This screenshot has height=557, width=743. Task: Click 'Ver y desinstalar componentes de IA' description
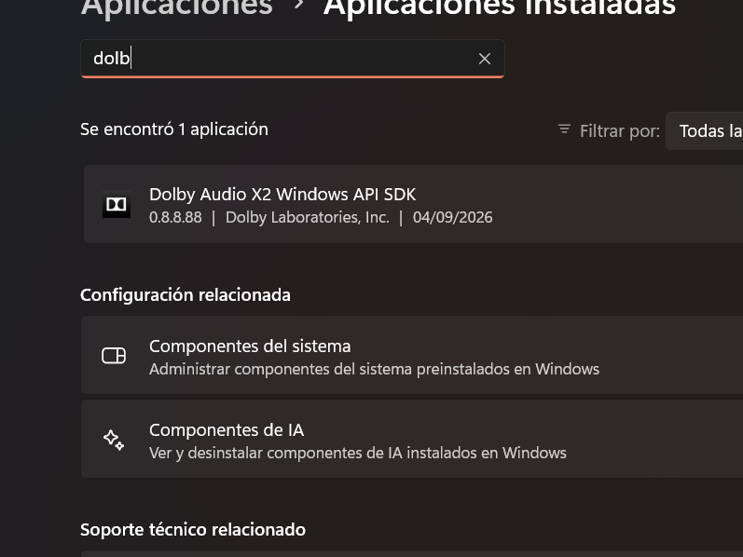[x=358, y=453]
